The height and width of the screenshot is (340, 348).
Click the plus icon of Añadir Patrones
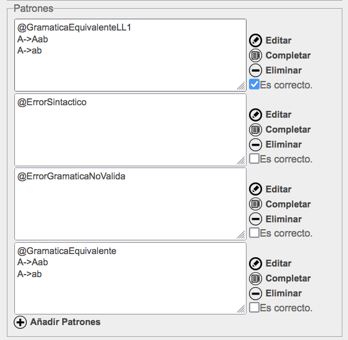coord(20,322)
